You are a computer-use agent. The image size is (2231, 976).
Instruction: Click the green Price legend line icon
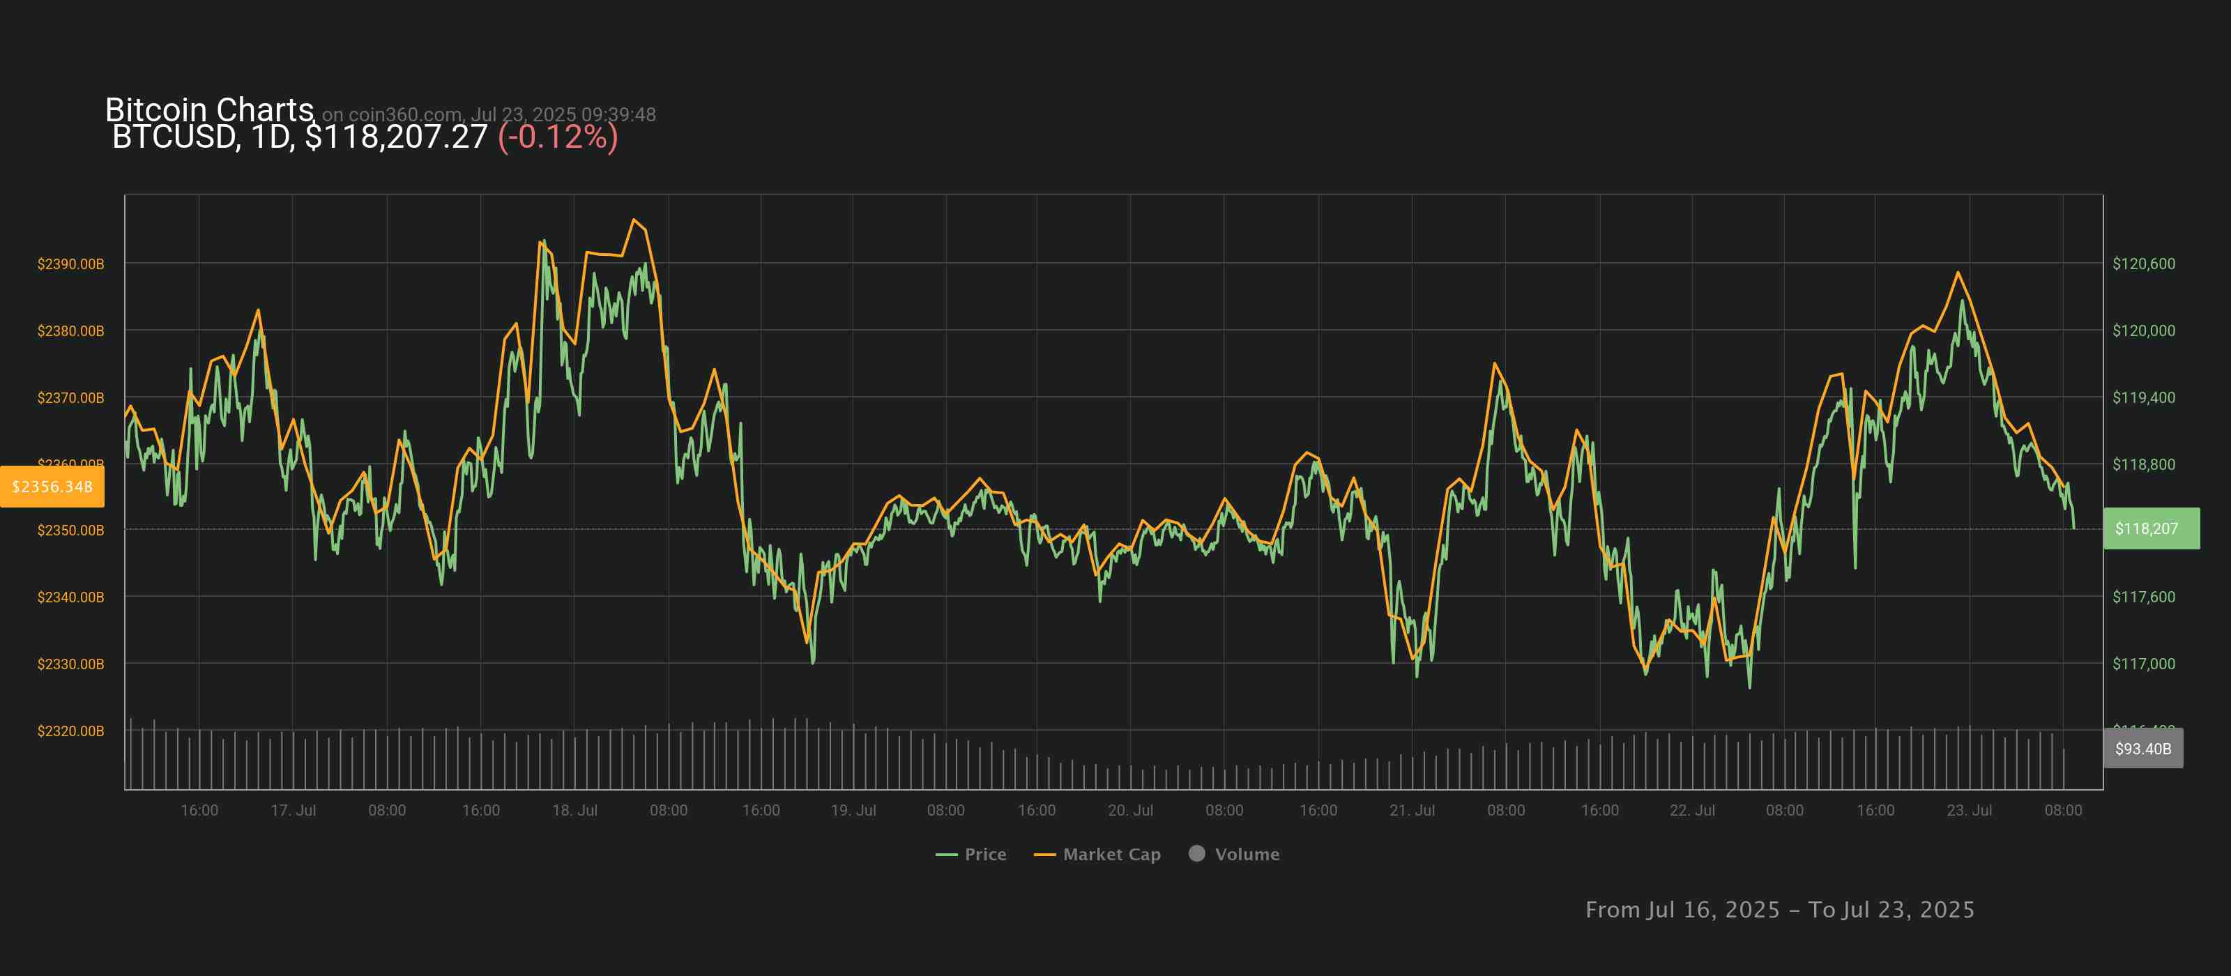point(946,855)
